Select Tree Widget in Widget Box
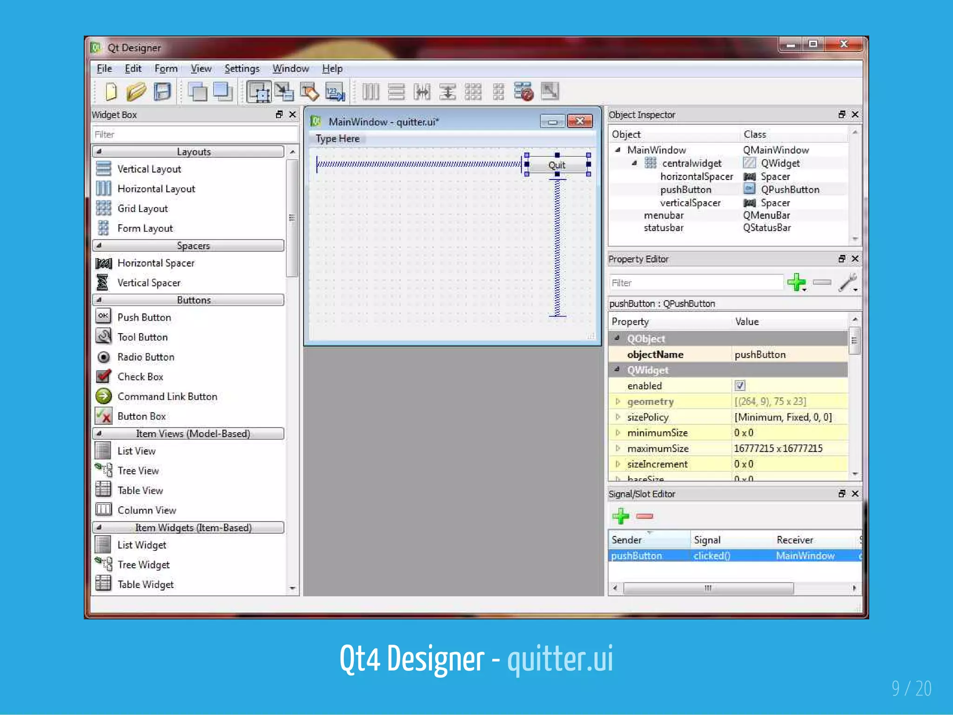 [x=143, y=565]
